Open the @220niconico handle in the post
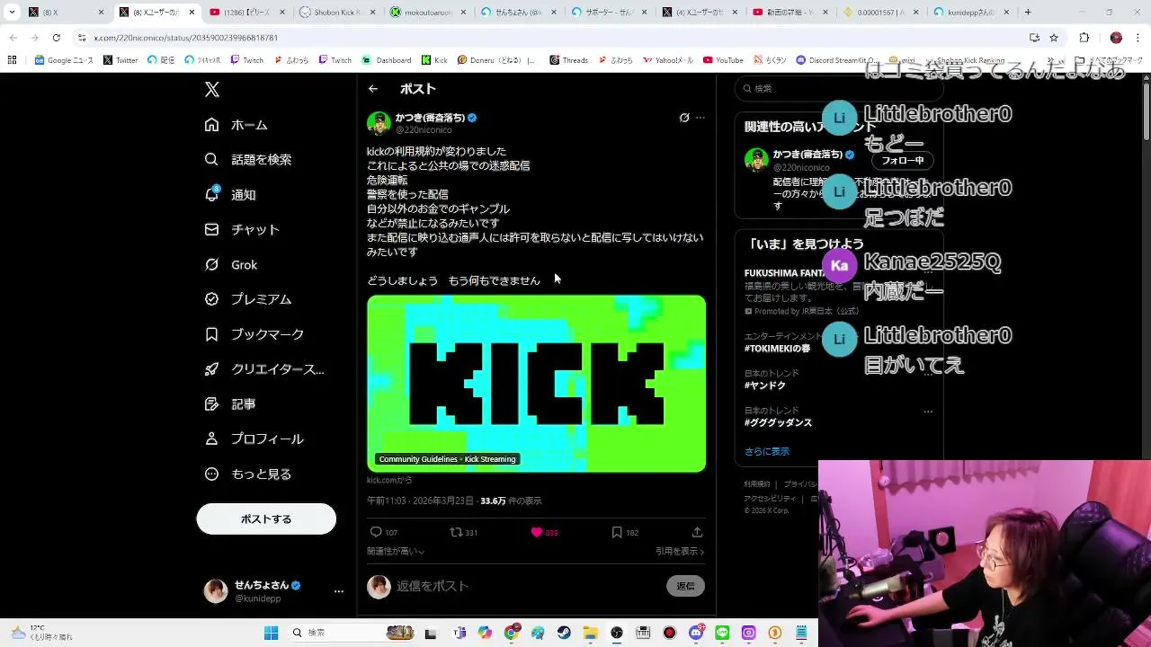This screenshot has height=647, width=1151. (424, 130)
